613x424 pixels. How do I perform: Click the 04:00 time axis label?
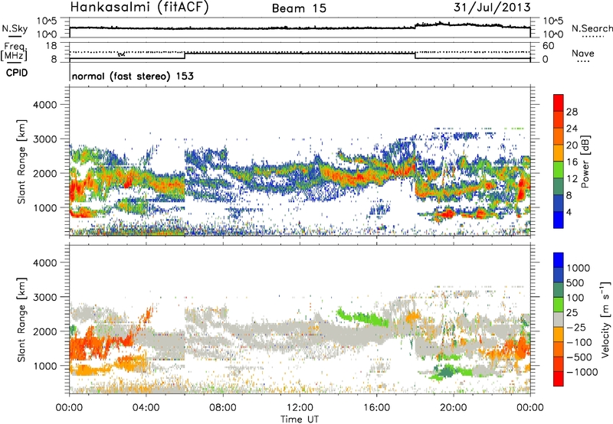tap(146, 408)
